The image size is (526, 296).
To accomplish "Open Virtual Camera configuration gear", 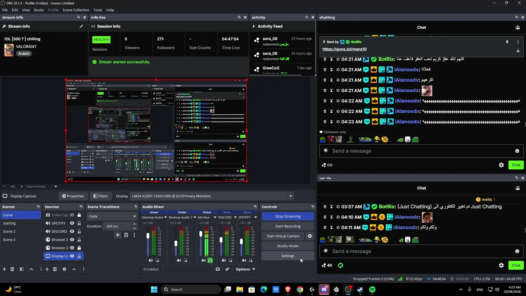I will click(310, 236).
